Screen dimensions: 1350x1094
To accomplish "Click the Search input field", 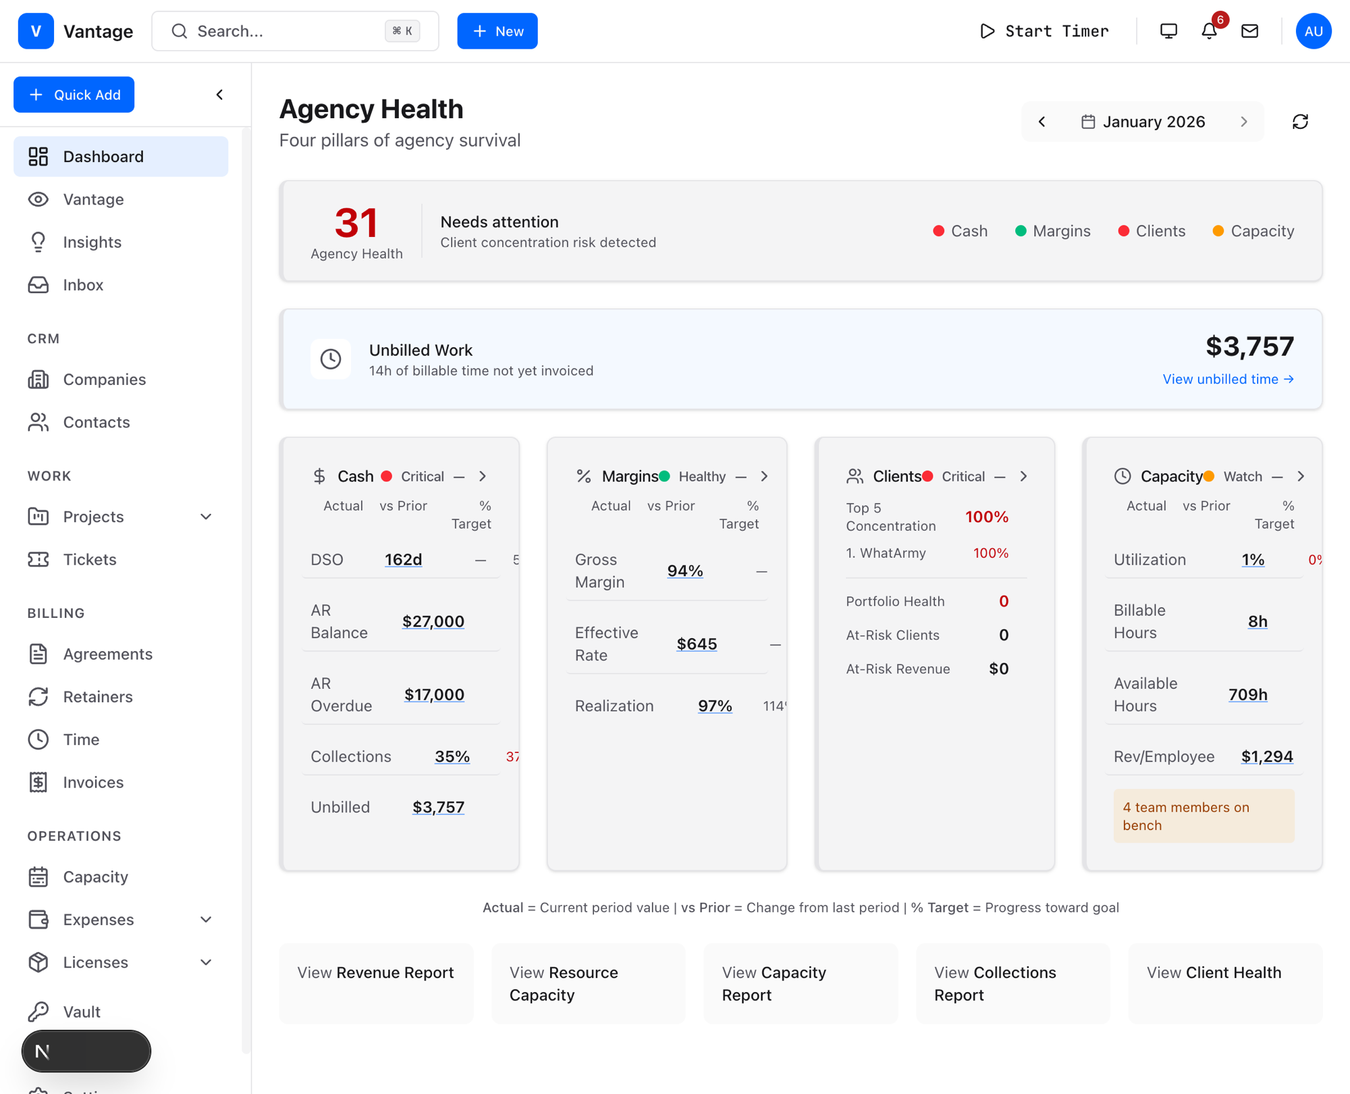I will tap(287, 31).
